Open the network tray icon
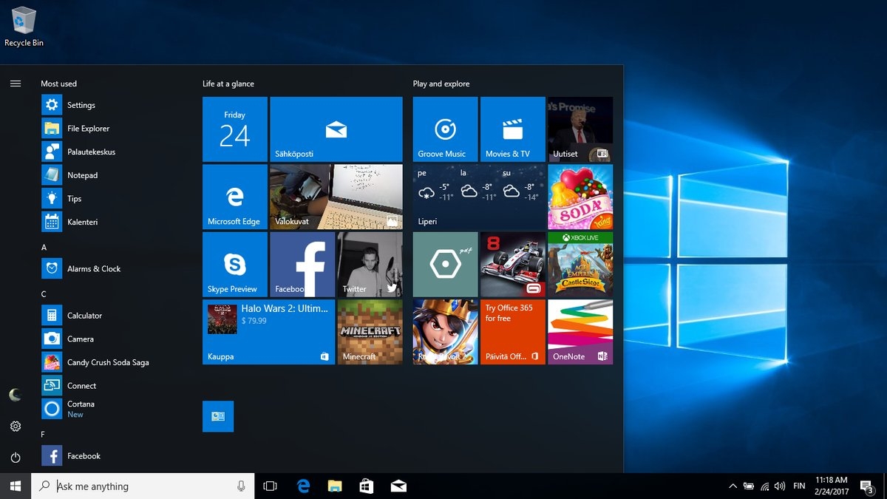887x499 pixels. 764,486
